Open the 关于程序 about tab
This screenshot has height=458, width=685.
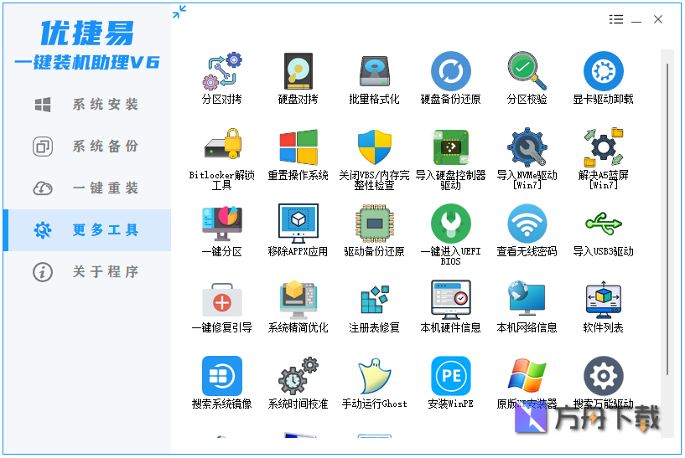tap(87, 272)
